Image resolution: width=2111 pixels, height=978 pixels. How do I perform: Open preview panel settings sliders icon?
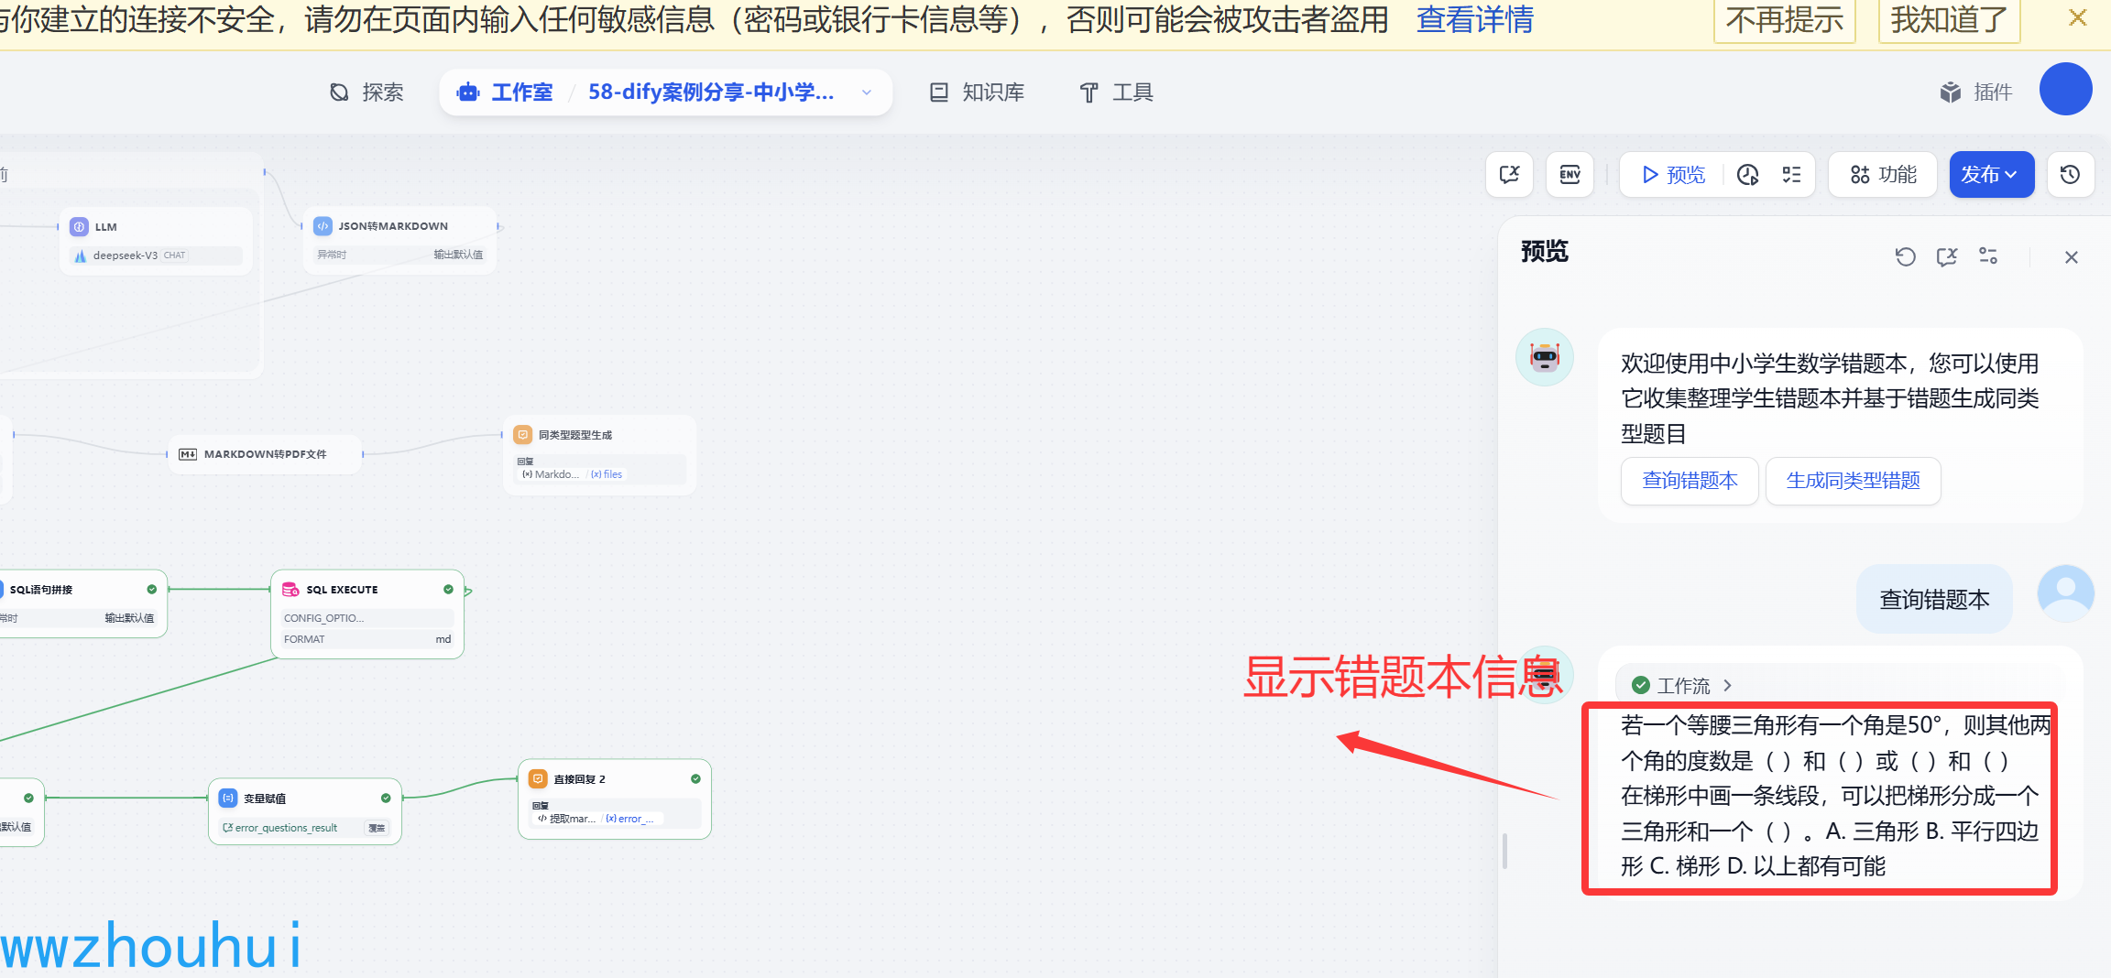tap(1988, 256)
